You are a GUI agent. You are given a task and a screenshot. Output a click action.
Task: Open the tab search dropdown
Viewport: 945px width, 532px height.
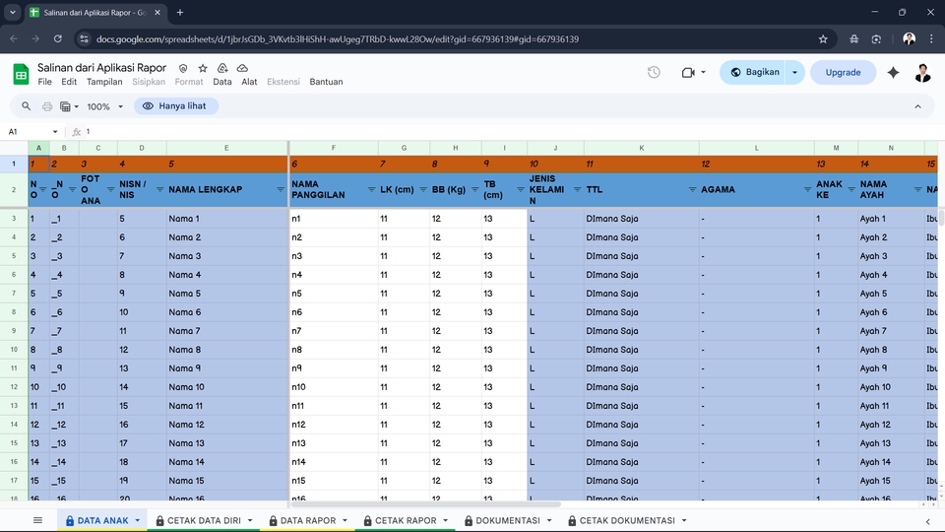tap(12, 12)
